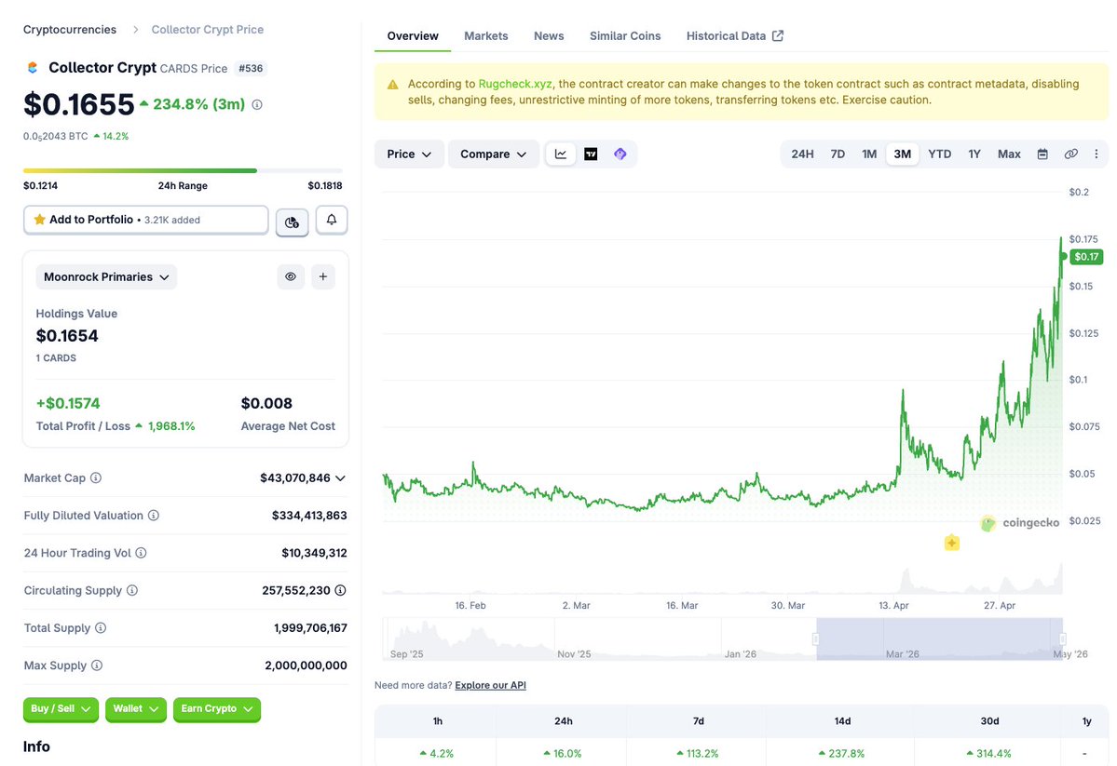This screenshot has width=1117, height=766.
Task: Switch to the Similar Coins tab
Action: (625, 35)
